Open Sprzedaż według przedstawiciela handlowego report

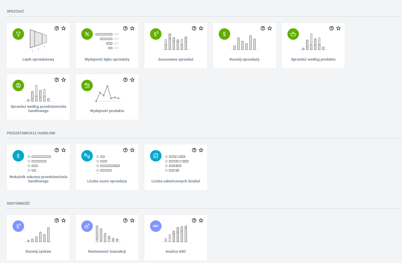click(x=38, y=109)
